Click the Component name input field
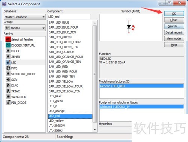 [69, 17]
